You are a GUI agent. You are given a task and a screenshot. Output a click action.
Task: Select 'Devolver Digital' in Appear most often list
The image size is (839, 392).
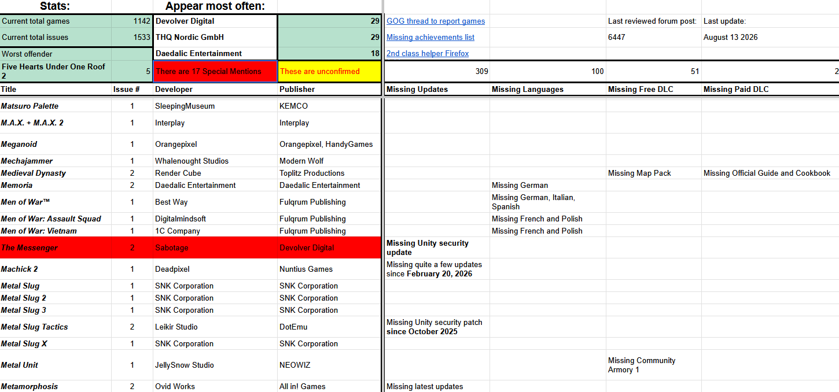pyautogui.click(x=215, y=21)
